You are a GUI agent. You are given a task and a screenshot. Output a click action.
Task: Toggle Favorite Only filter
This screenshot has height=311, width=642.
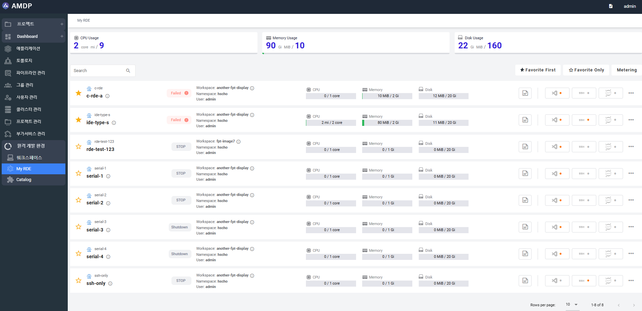[x=586, y=70]
